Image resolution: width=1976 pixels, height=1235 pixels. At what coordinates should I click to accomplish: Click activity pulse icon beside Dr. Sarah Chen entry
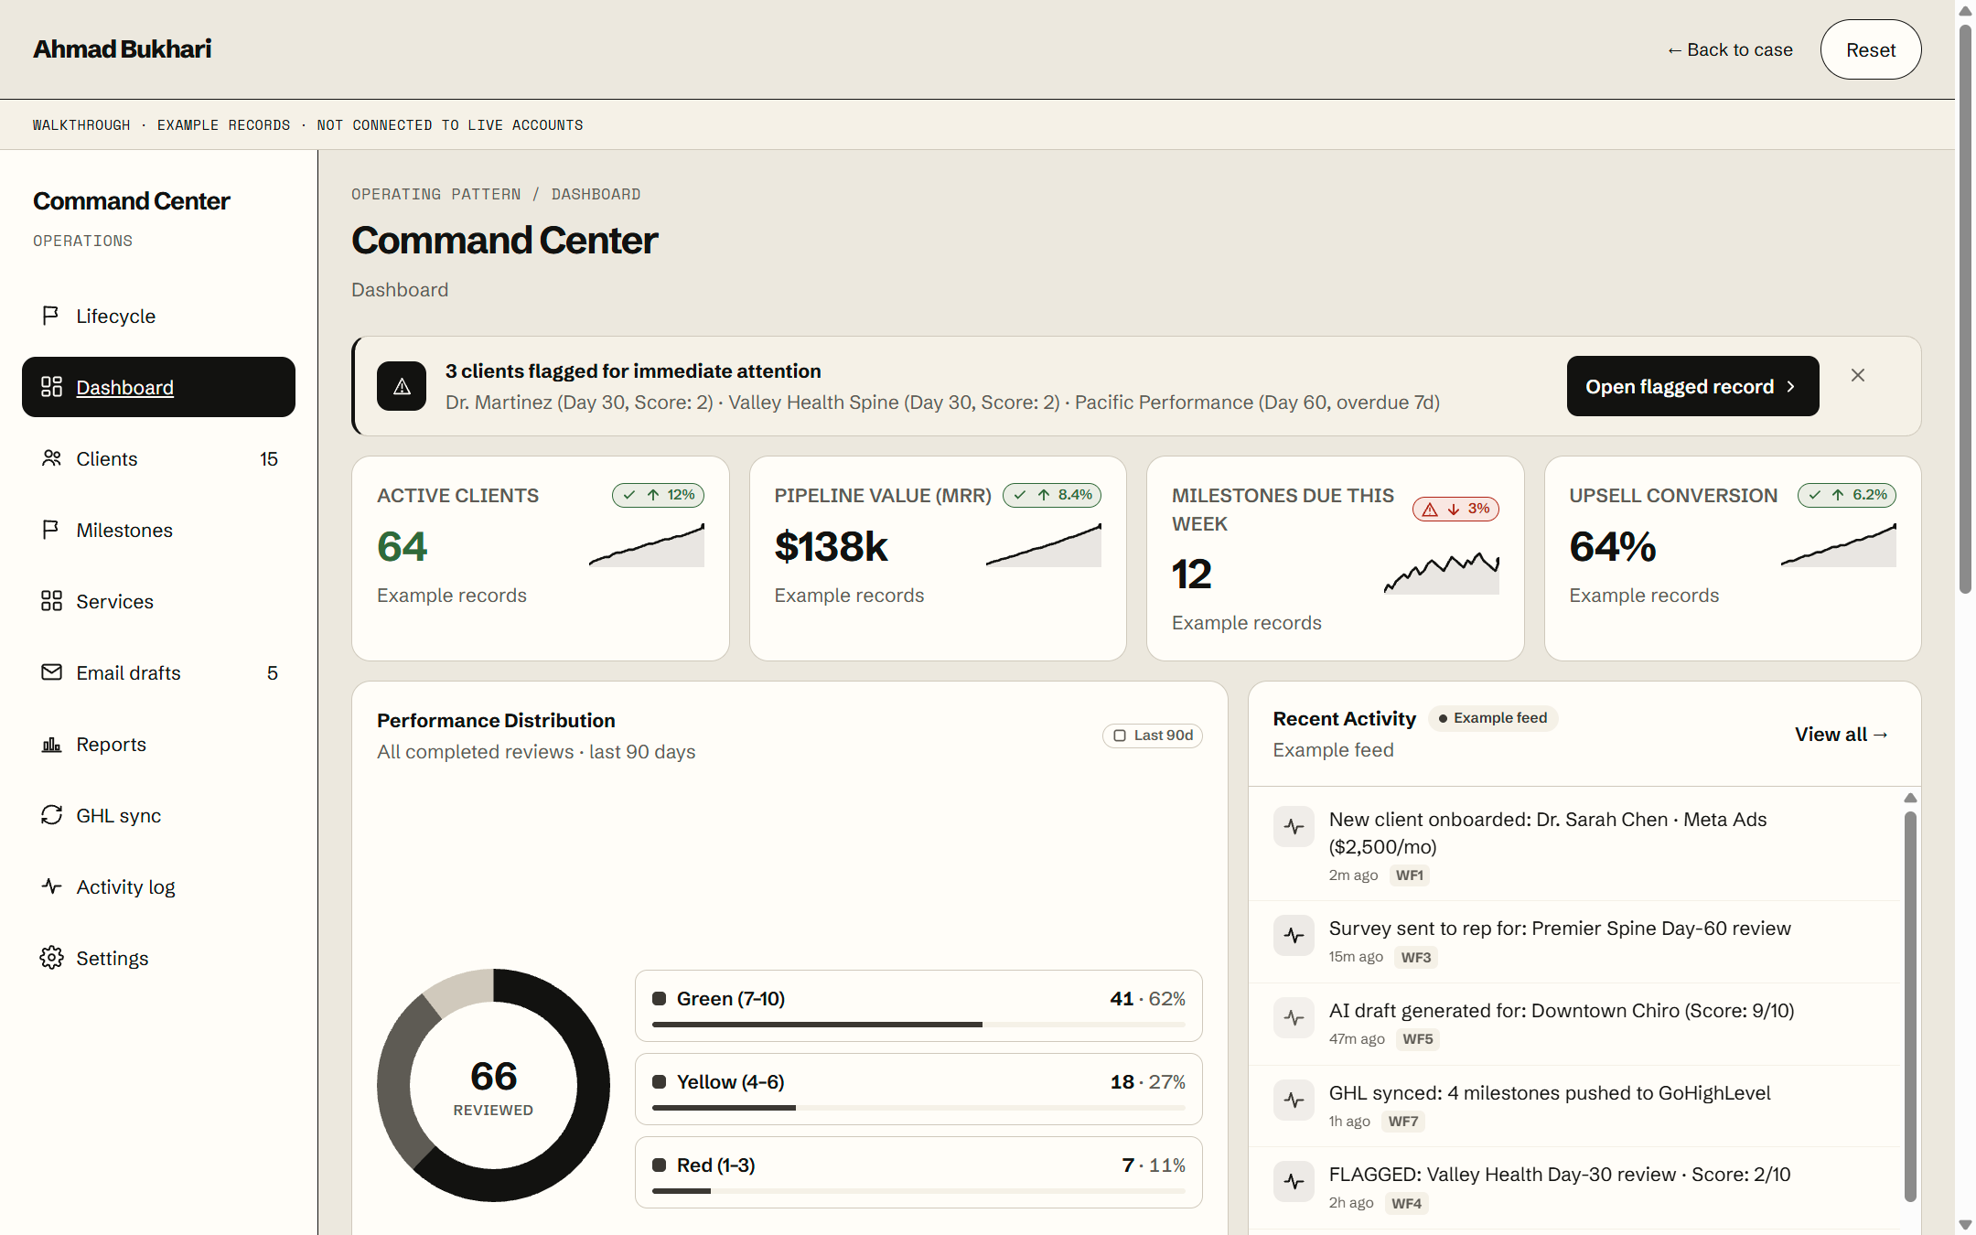[1294, 827]
